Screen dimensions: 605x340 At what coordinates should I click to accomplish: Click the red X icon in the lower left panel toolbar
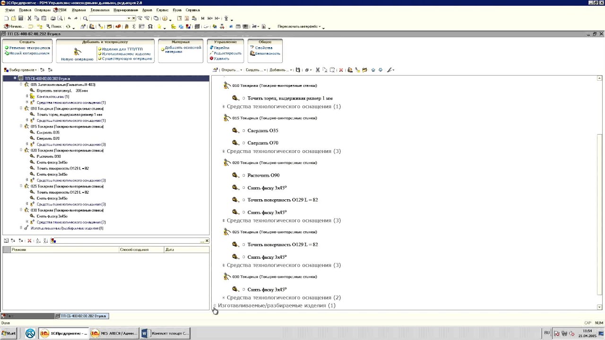(29, 241)
